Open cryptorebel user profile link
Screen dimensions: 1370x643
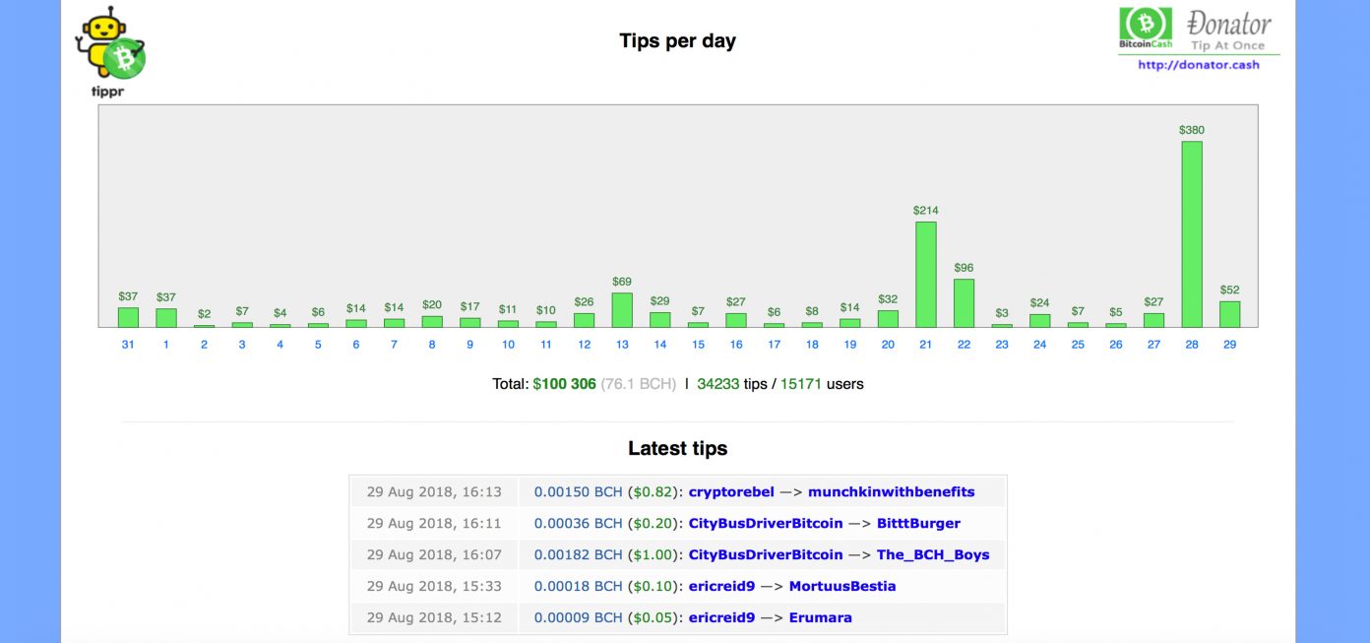[731, 491]
